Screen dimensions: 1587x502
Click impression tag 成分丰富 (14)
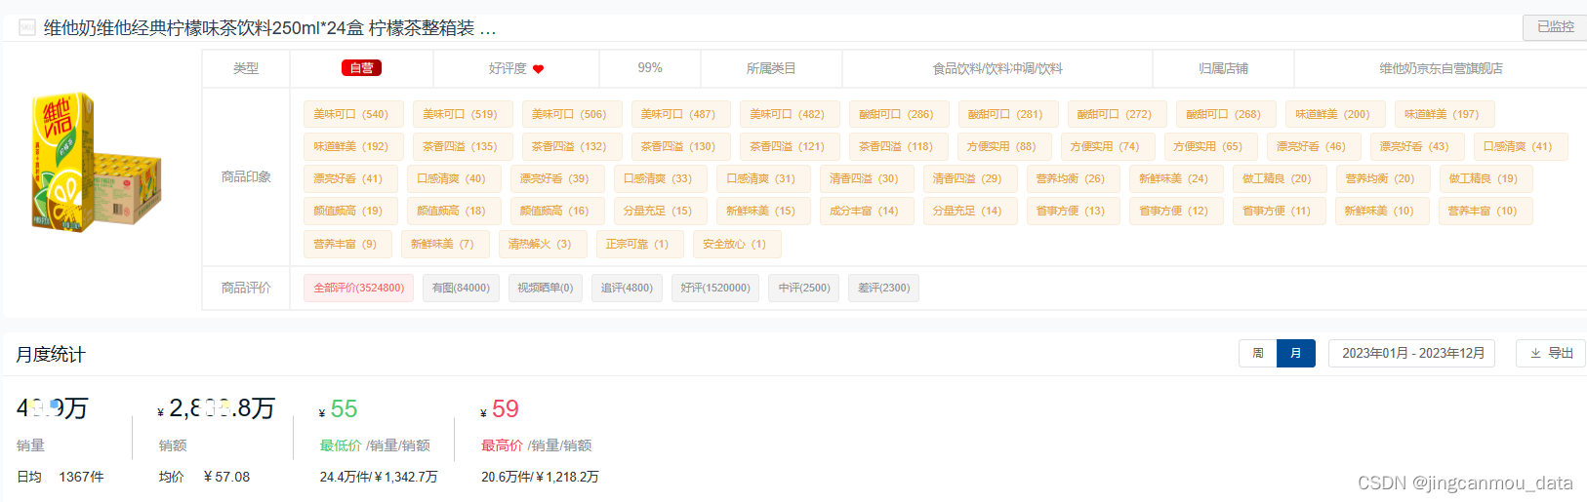[867, 211]
